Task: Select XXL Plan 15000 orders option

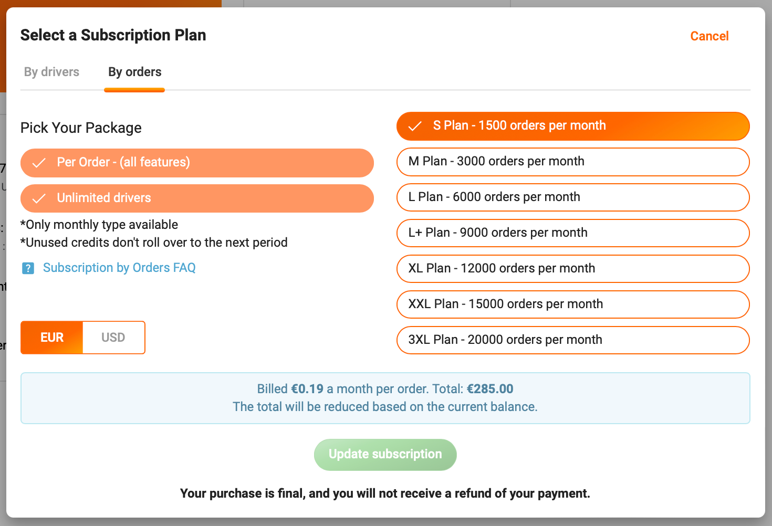Action: coord(572,304)
